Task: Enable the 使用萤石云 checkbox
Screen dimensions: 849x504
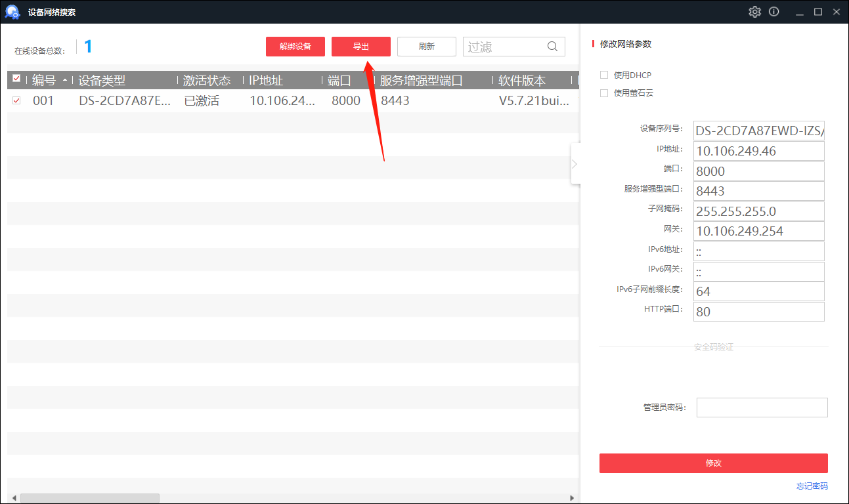Action: tap(604, 93)
